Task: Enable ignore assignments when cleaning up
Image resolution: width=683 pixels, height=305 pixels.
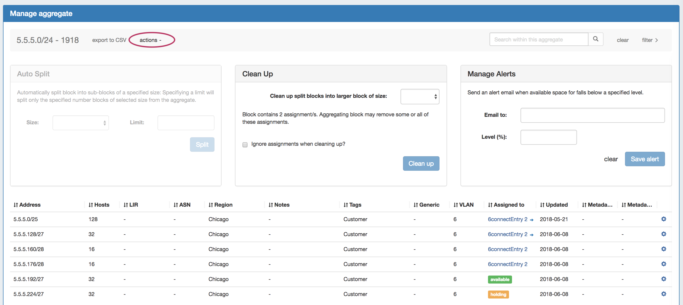Action: (x=245, y=145)
